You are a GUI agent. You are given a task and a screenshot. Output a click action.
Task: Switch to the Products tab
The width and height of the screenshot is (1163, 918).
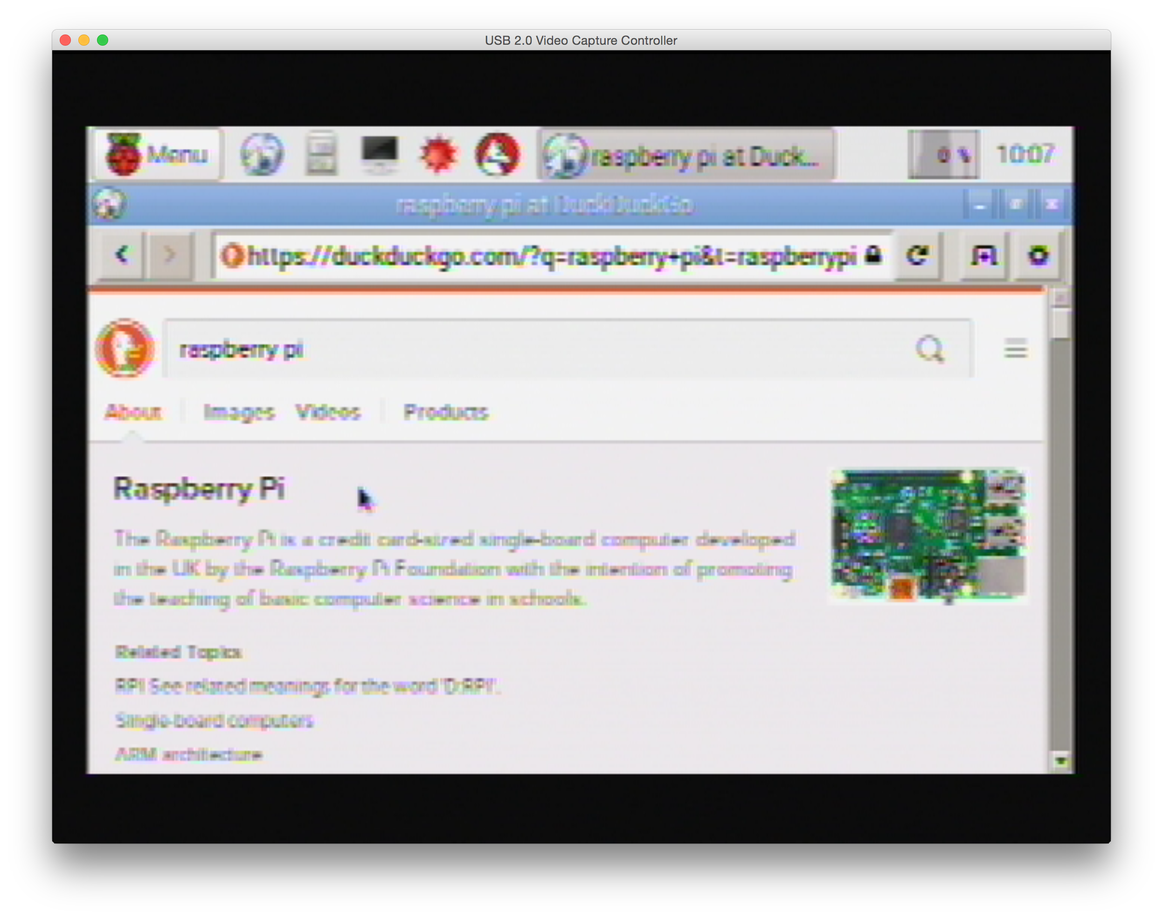pos(445,412)
